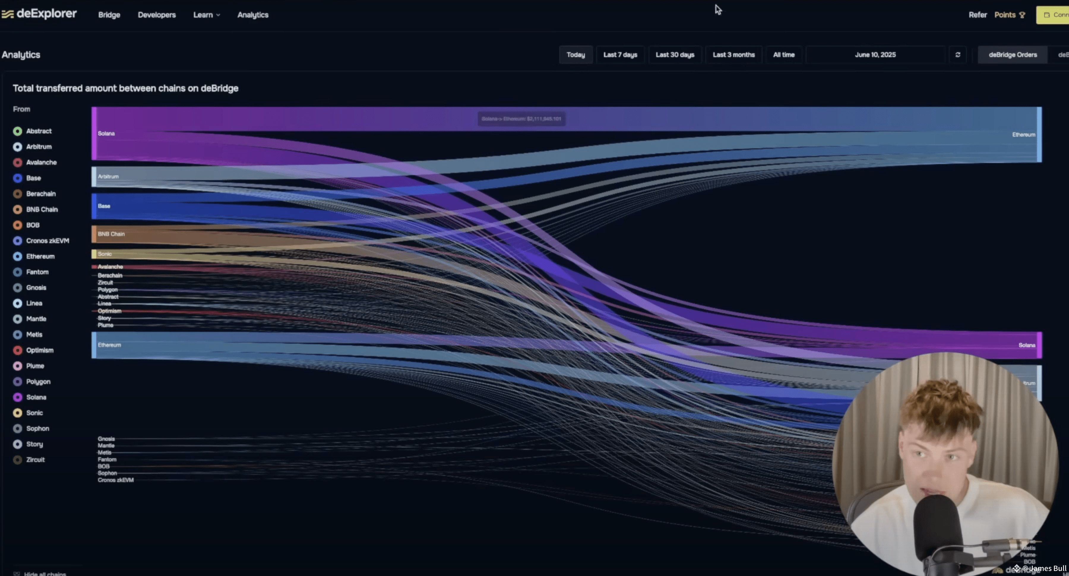Toggle the BOB chain legend circle
The height and width of the screenshot is (576, 1069).
(18, 225)
